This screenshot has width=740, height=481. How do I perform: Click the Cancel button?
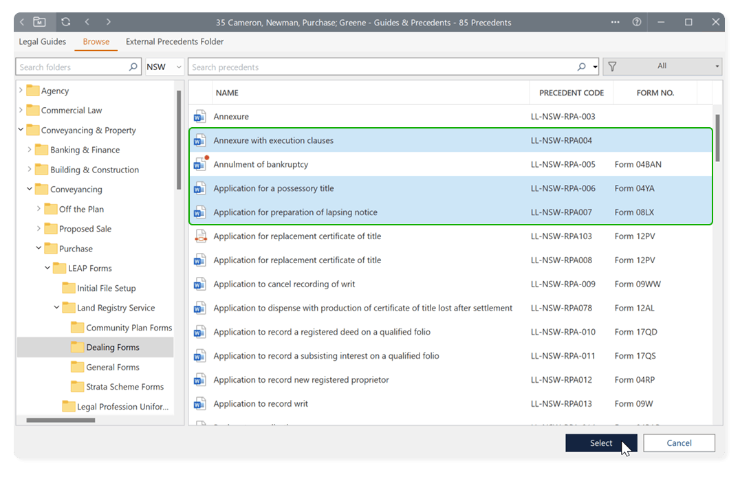(679, 443)
